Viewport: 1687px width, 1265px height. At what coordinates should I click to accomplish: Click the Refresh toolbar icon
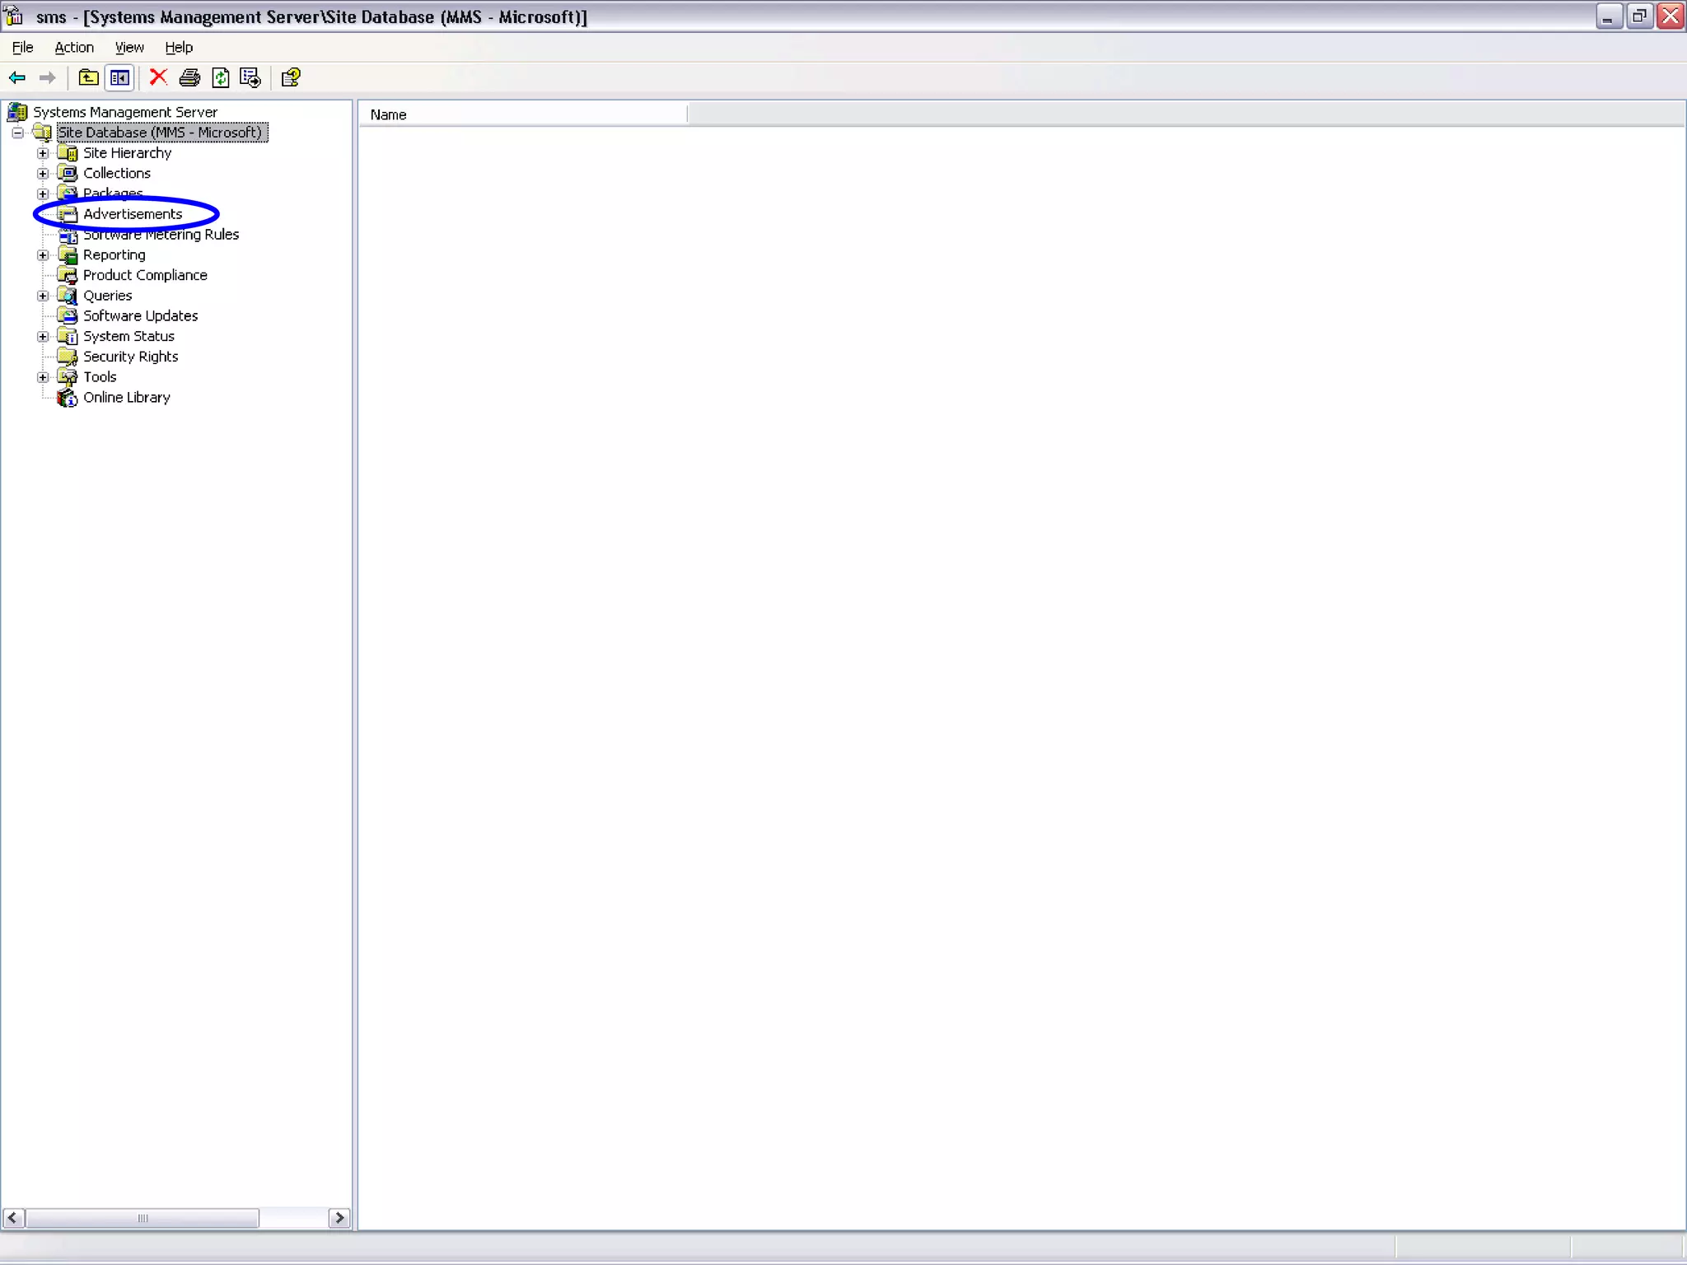click(220, 77)
